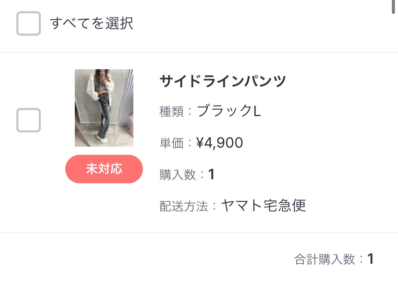Open the サイドラインパンツ product thumbnail
This screenshot has width=398, height=295.
[x=104, y=108]
